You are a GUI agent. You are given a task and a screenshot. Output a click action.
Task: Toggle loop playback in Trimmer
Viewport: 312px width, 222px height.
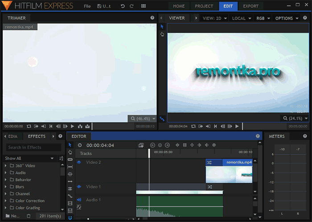[x=29, y=126]
